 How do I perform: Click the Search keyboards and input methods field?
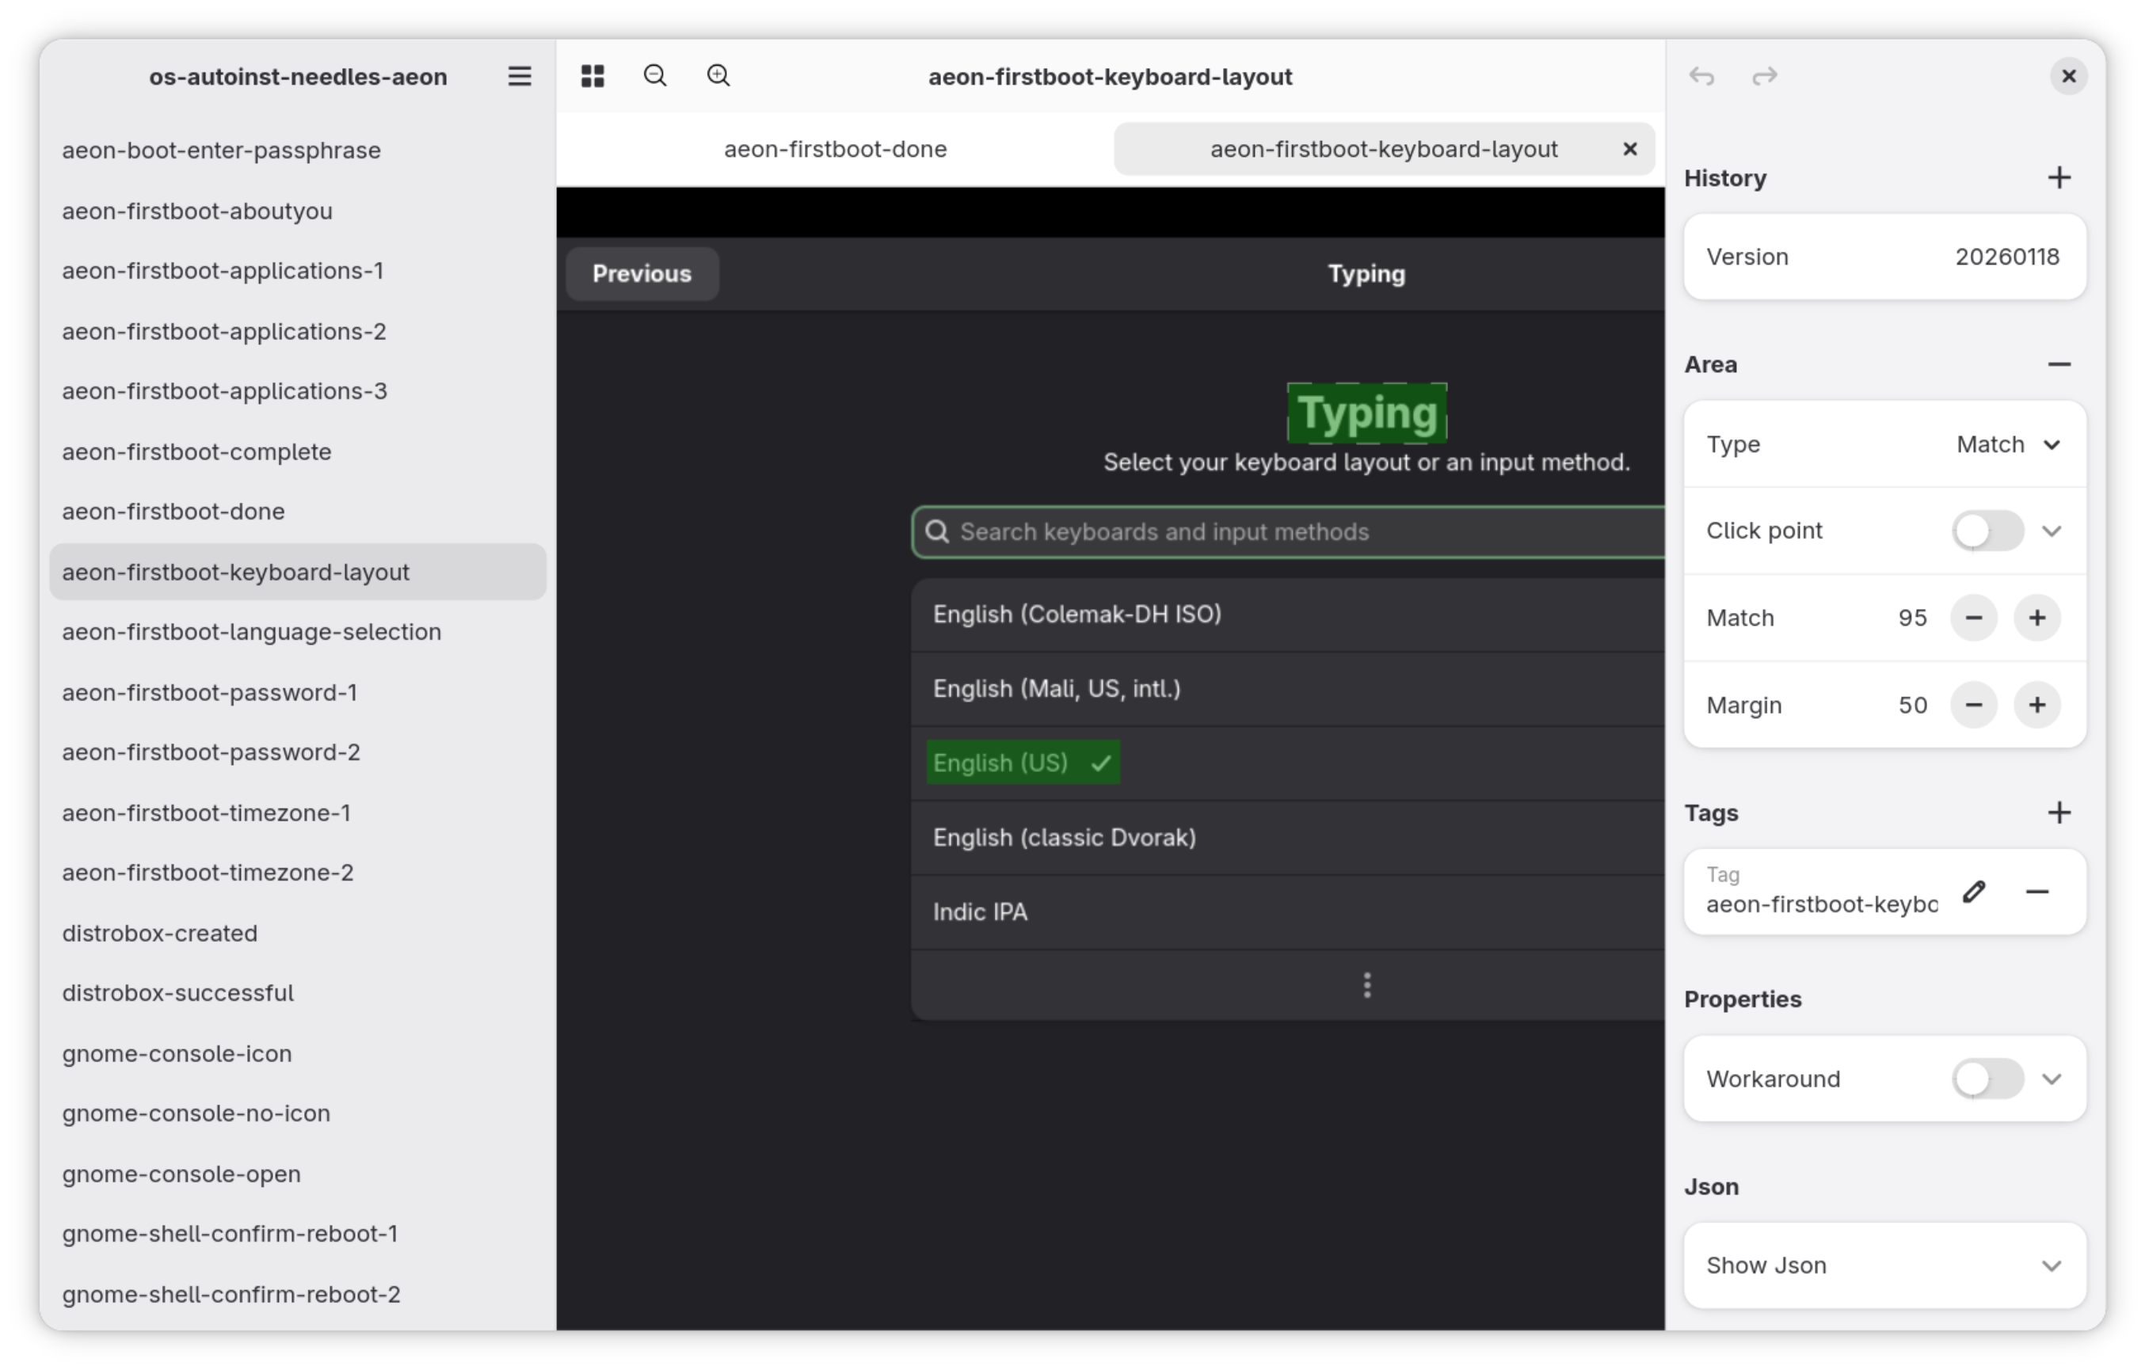(x=1288, y=532)
